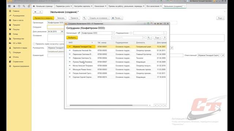
Task: Expand the Организация dropdown in Сотрудники dialog
Action: click(x=113, y=33)
